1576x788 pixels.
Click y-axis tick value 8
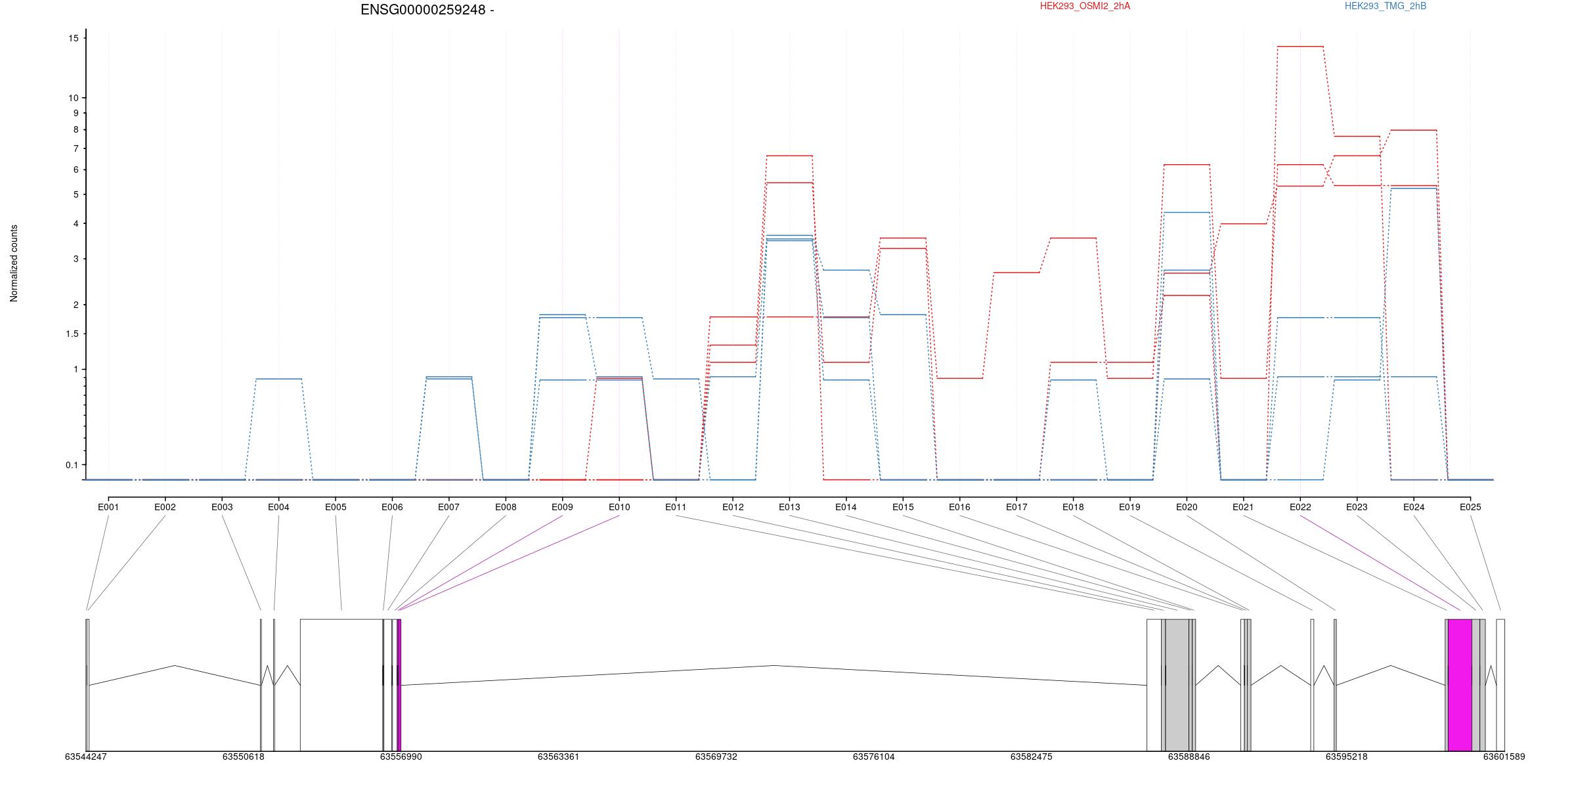click(76, 130)
